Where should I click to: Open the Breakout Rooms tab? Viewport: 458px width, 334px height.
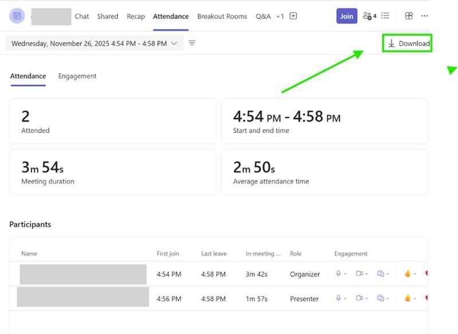coord(222,17)
